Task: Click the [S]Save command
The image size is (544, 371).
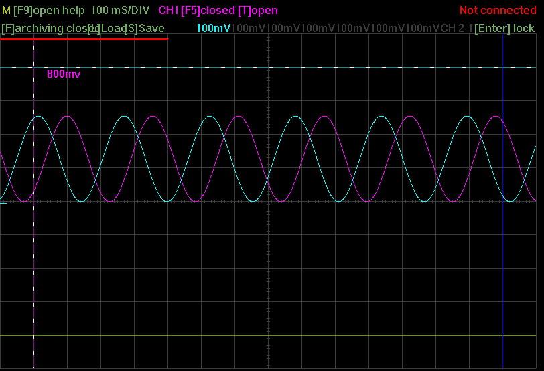Action: pos(145,28)
